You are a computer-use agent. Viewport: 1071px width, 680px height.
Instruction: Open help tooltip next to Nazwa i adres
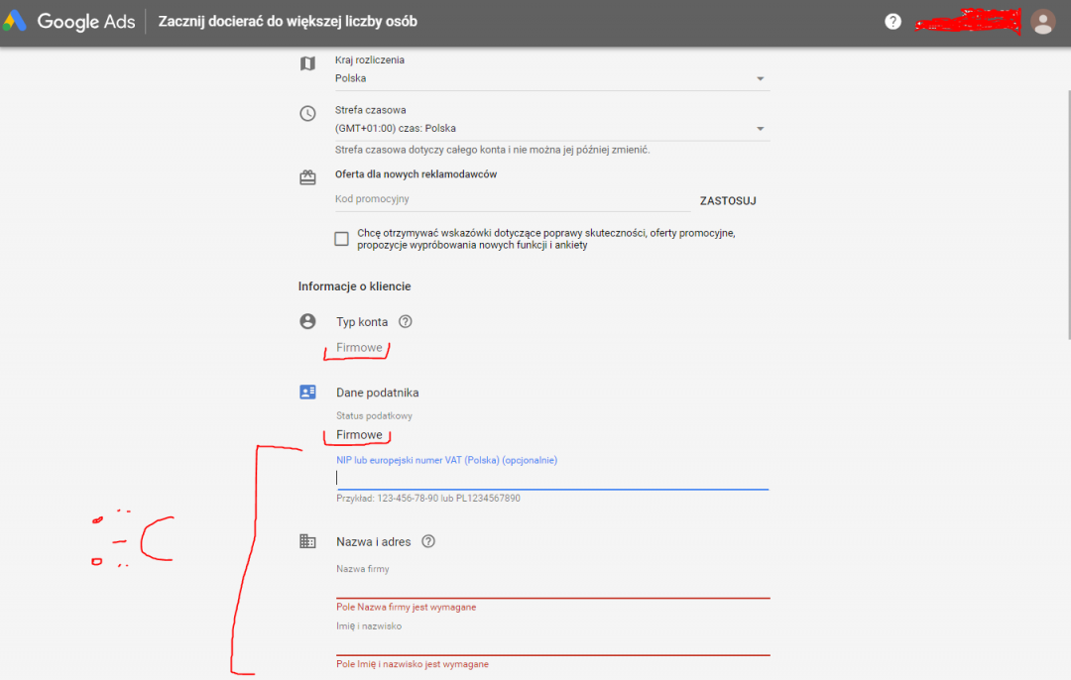click(428, 542)
